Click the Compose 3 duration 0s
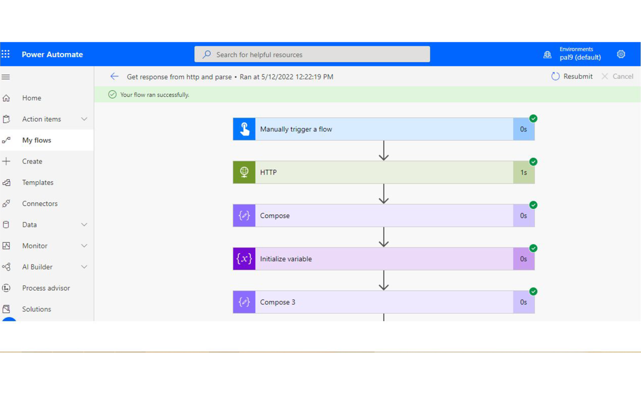Screen dimensions: 641x394 click(x=524, y=302)
